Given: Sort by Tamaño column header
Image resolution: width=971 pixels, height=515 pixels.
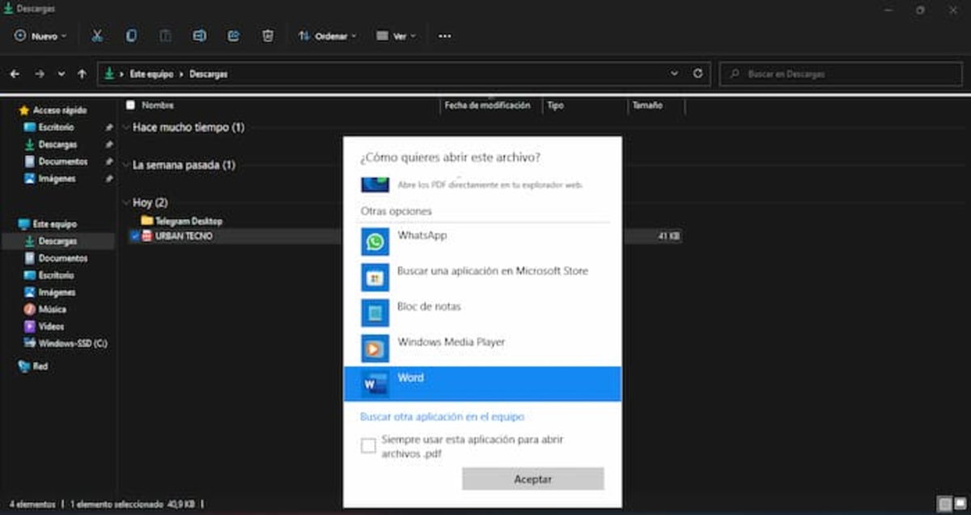Looking at the screenshot, I should pos(647,105).
